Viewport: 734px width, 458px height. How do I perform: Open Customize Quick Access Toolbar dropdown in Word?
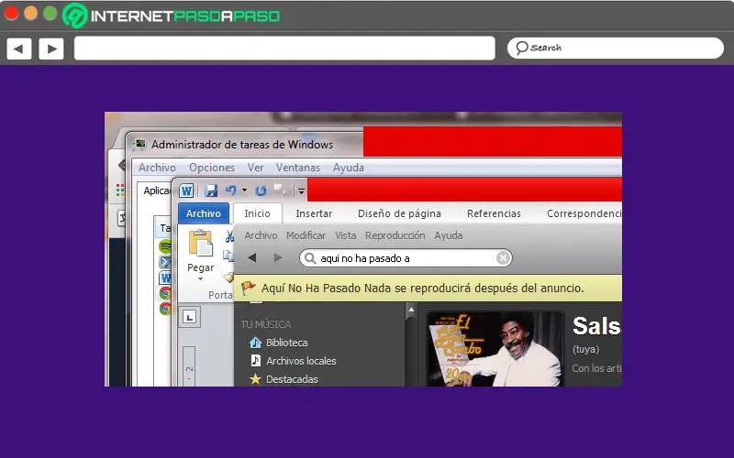coord(301,191)
